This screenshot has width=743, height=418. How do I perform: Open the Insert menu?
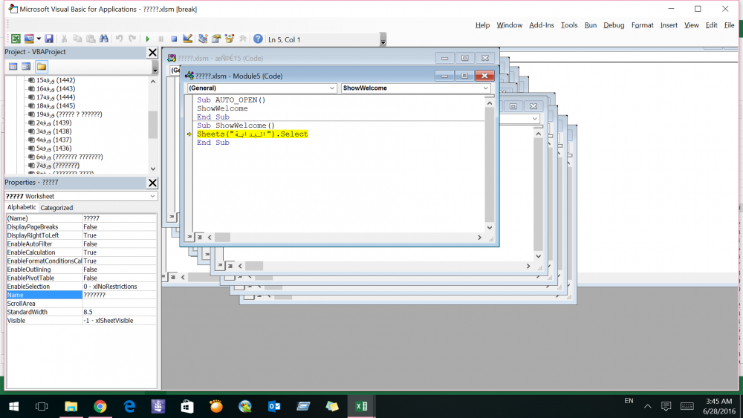pyautogui.click(x=669, y=25)
